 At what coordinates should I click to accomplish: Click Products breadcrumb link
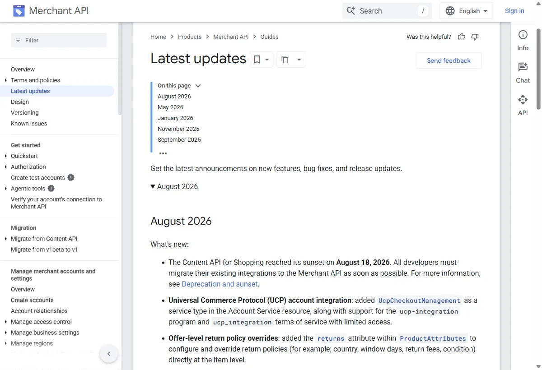coord(190,37)
